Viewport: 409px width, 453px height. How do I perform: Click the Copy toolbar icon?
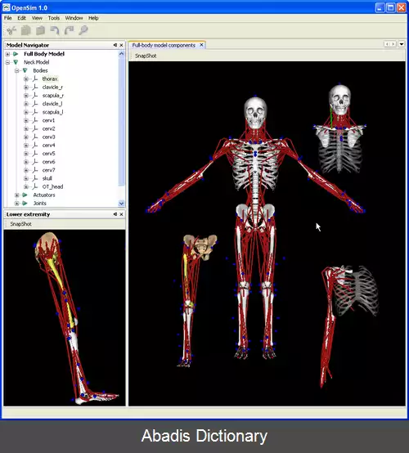click(26, 30)
